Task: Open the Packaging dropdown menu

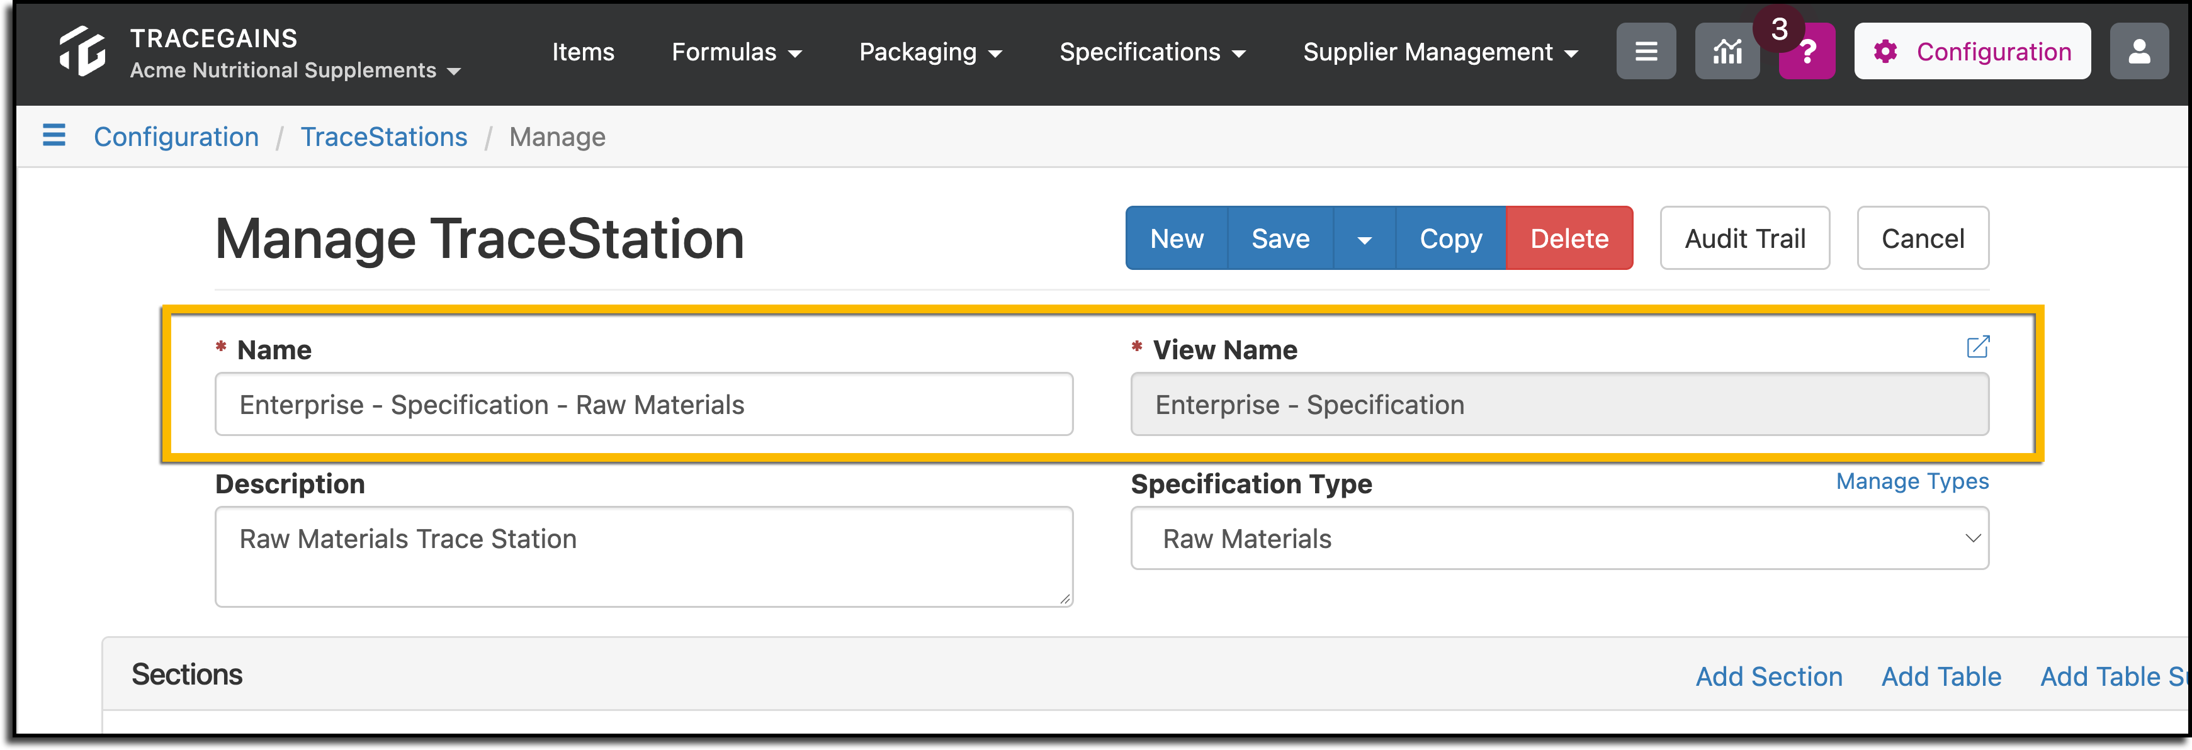Action: click(x=930, y=52)
